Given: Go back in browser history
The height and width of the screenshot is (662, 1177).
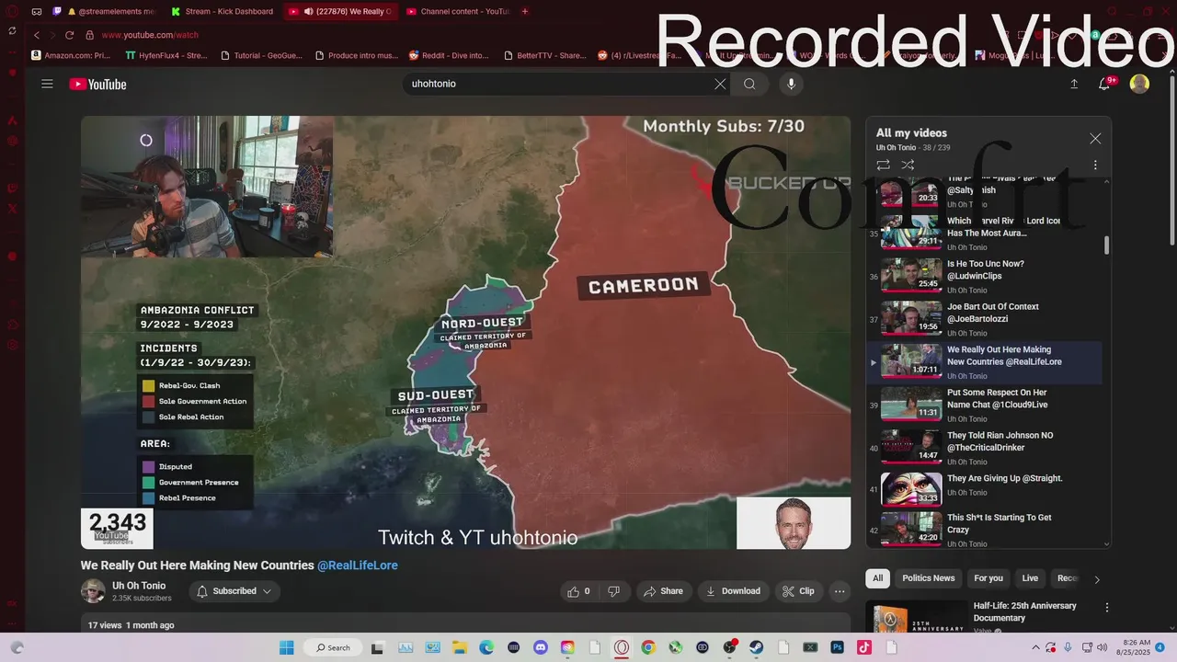Looking at the screenshot, I should (37, 35).
